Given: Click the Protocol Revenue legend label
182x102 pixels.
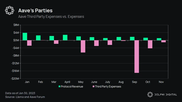Looking at the screenshot, I should click(72, 86).
